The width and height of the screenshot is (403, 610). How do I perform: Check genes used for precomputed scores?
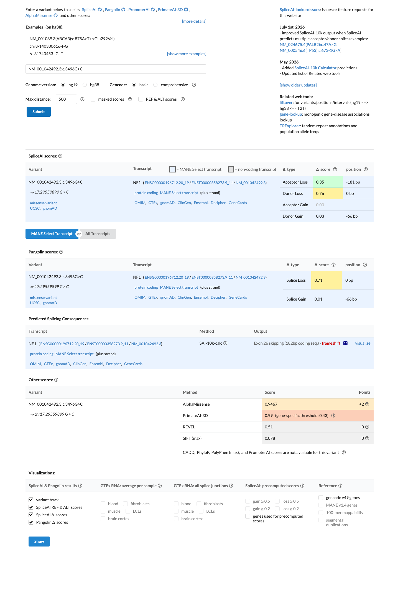pos(248,516)
